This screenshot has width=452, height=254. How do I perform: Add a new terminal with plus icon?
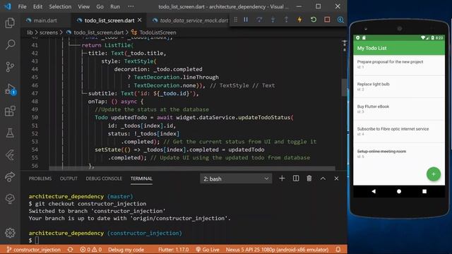[282, 179]
